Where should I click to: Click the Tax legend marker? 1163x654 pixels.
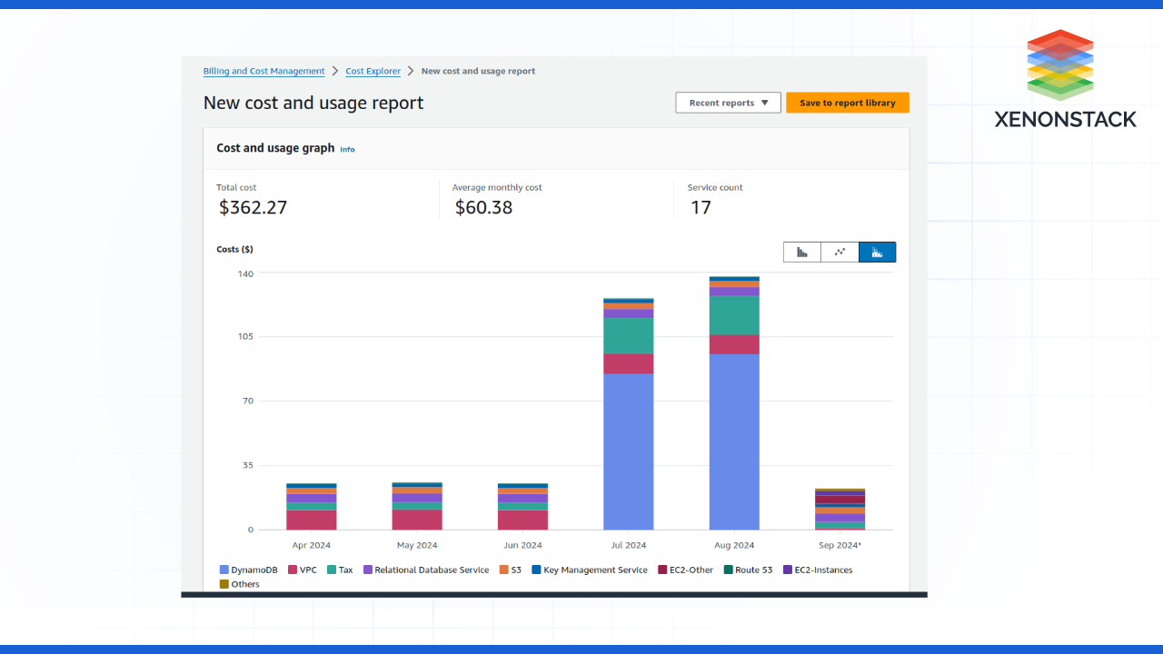pos(331,570)
